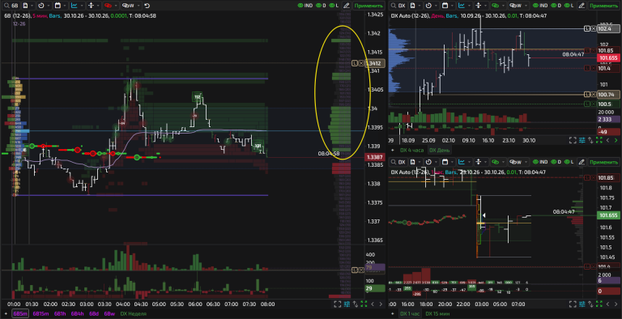Screen dimensions: 622x319
Task: Click the green expand-arrows icon below the 6B chart
Action: 364,304
